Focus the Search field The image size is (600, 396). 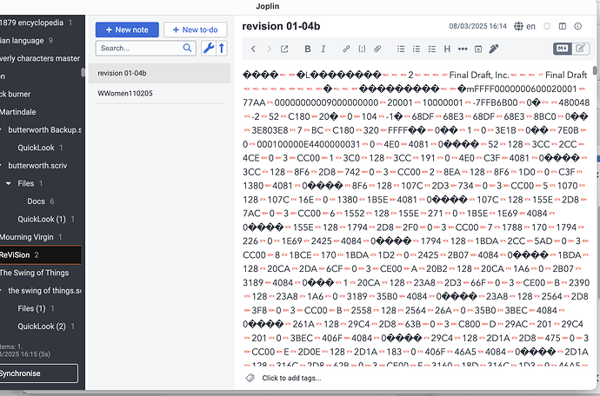[146, 48]
